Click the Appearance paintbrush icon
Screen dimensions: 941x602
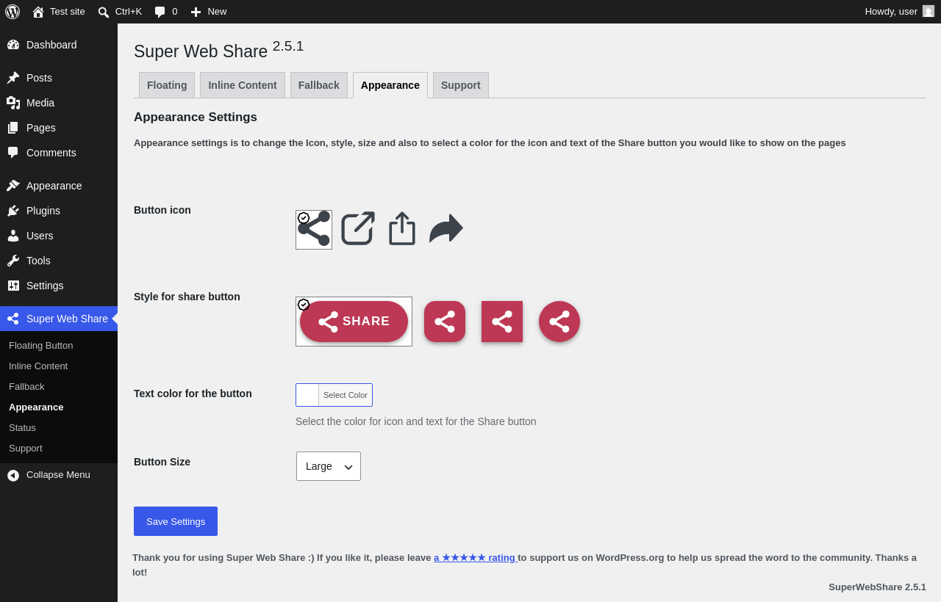[13, 186]
